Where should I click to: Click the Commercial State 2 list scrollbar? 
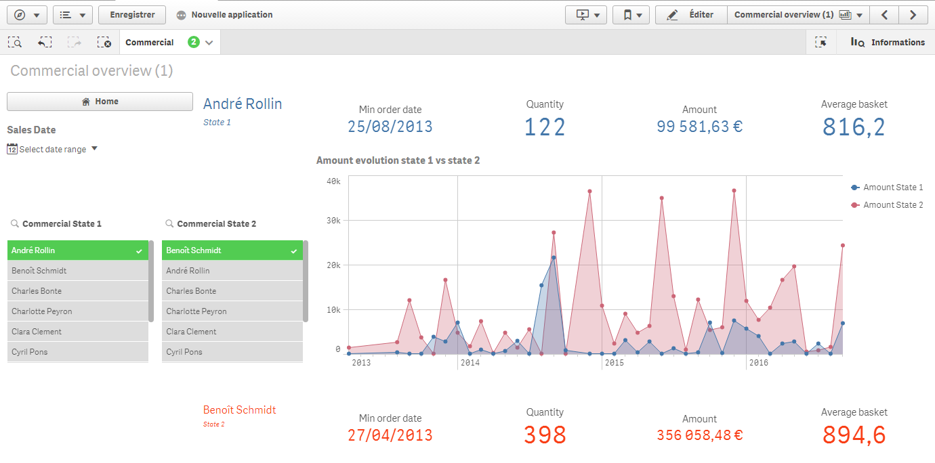pos(306,281)
